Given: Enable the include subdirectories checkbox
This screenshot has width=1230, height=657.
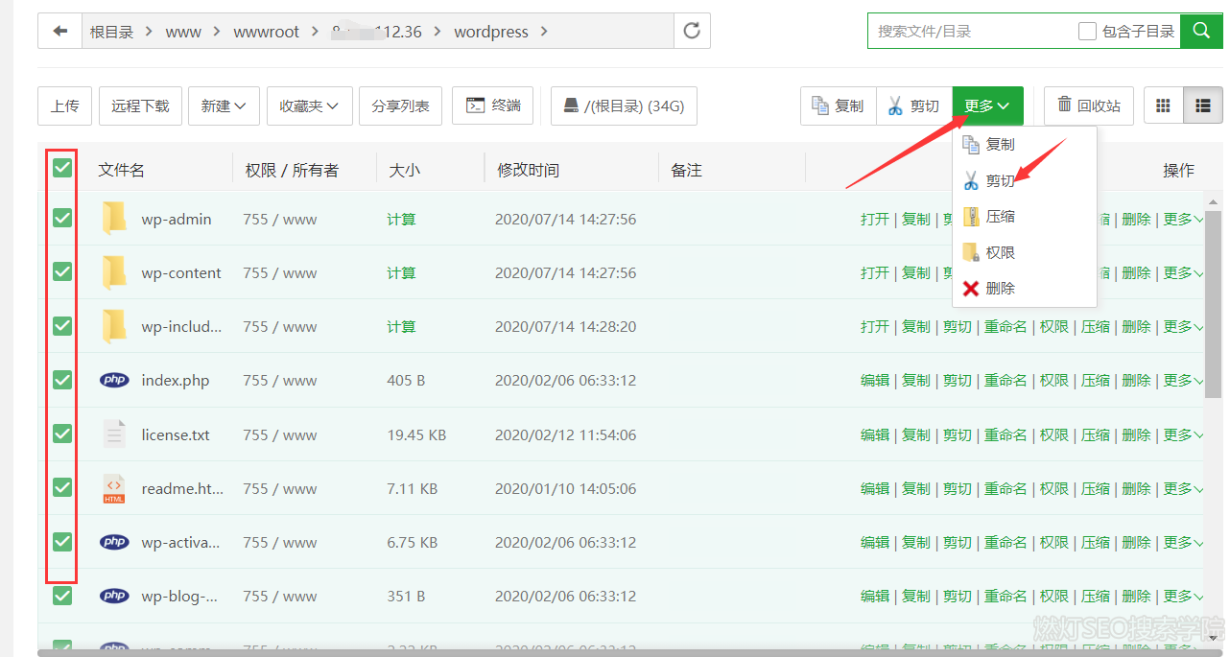Looking at the screenshot, I should click(x=1087, y=32).
